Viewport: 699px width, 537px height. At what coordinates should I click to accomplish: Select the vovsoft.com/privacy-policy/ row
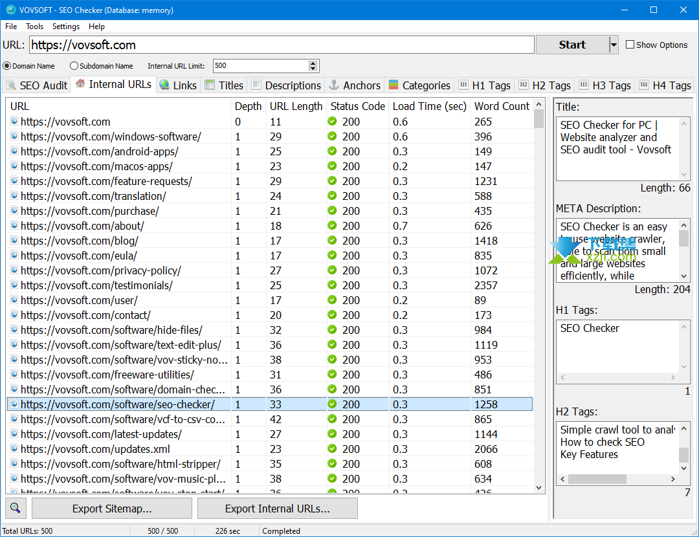[270, 270]
